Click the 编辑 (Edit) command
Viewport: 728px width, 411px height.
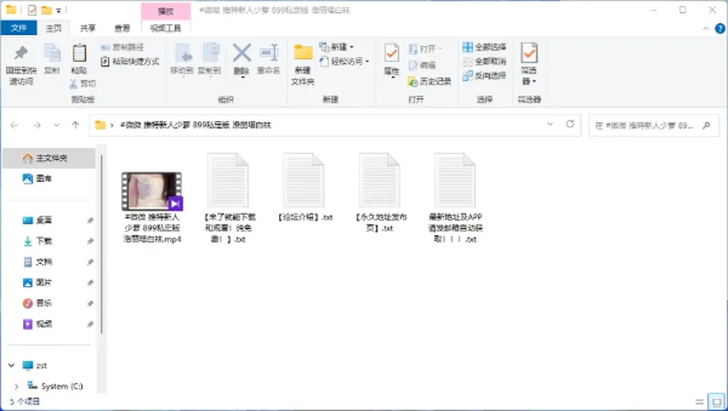[422, 65]
